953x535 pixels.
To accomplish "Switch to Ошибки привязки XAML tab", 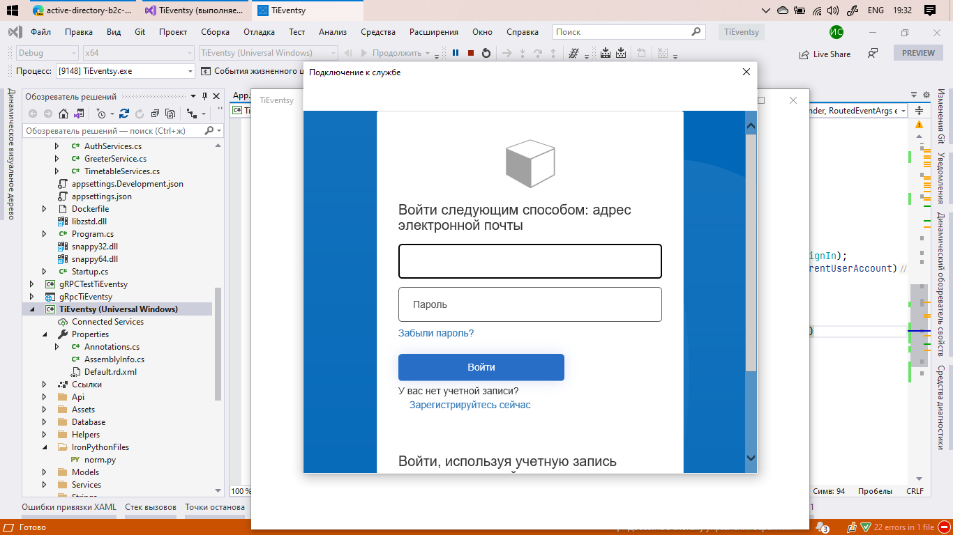I will pos(69,507).
